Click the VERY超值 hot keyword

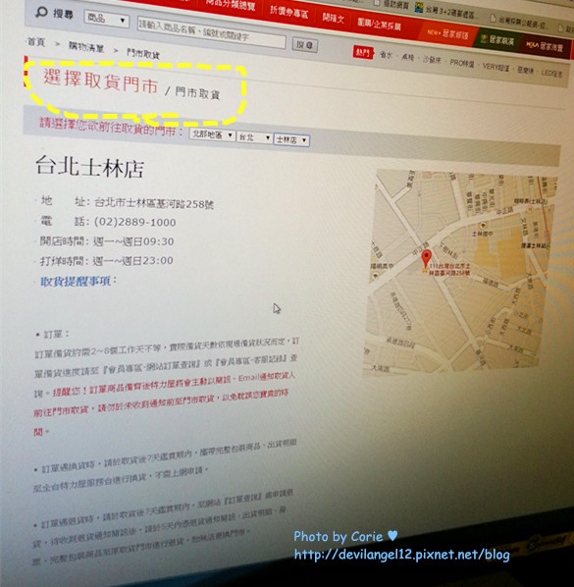[x=496, y=67]
